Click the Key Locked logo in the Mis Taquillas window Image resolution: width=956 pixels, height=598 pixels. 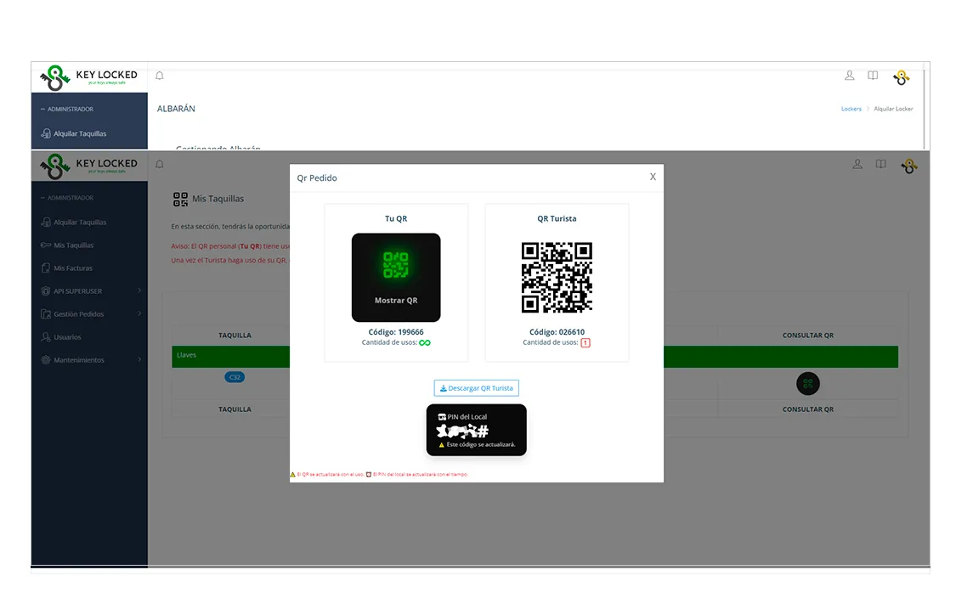click(x=89, y=166)
